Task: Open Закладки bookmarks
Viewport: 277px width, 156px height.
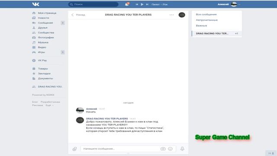Action: click(44, 73)
